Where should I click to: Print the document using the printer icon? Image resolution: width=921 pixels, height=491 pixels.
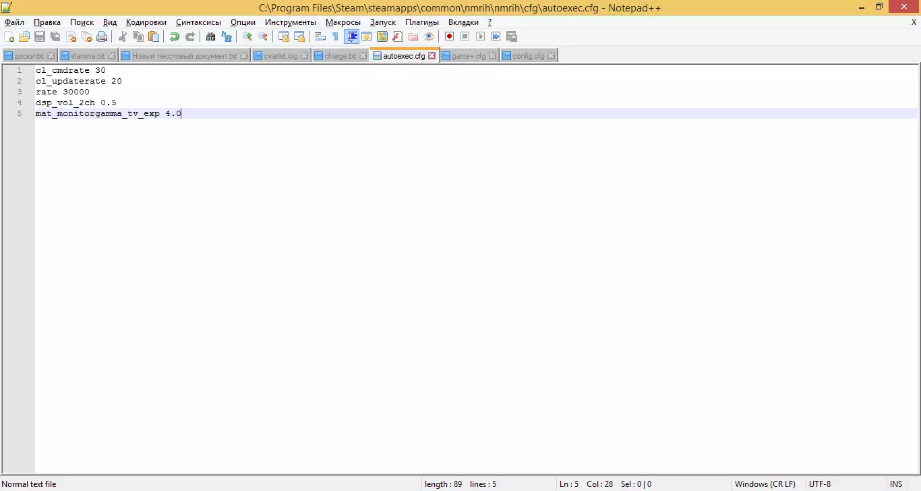102,36
